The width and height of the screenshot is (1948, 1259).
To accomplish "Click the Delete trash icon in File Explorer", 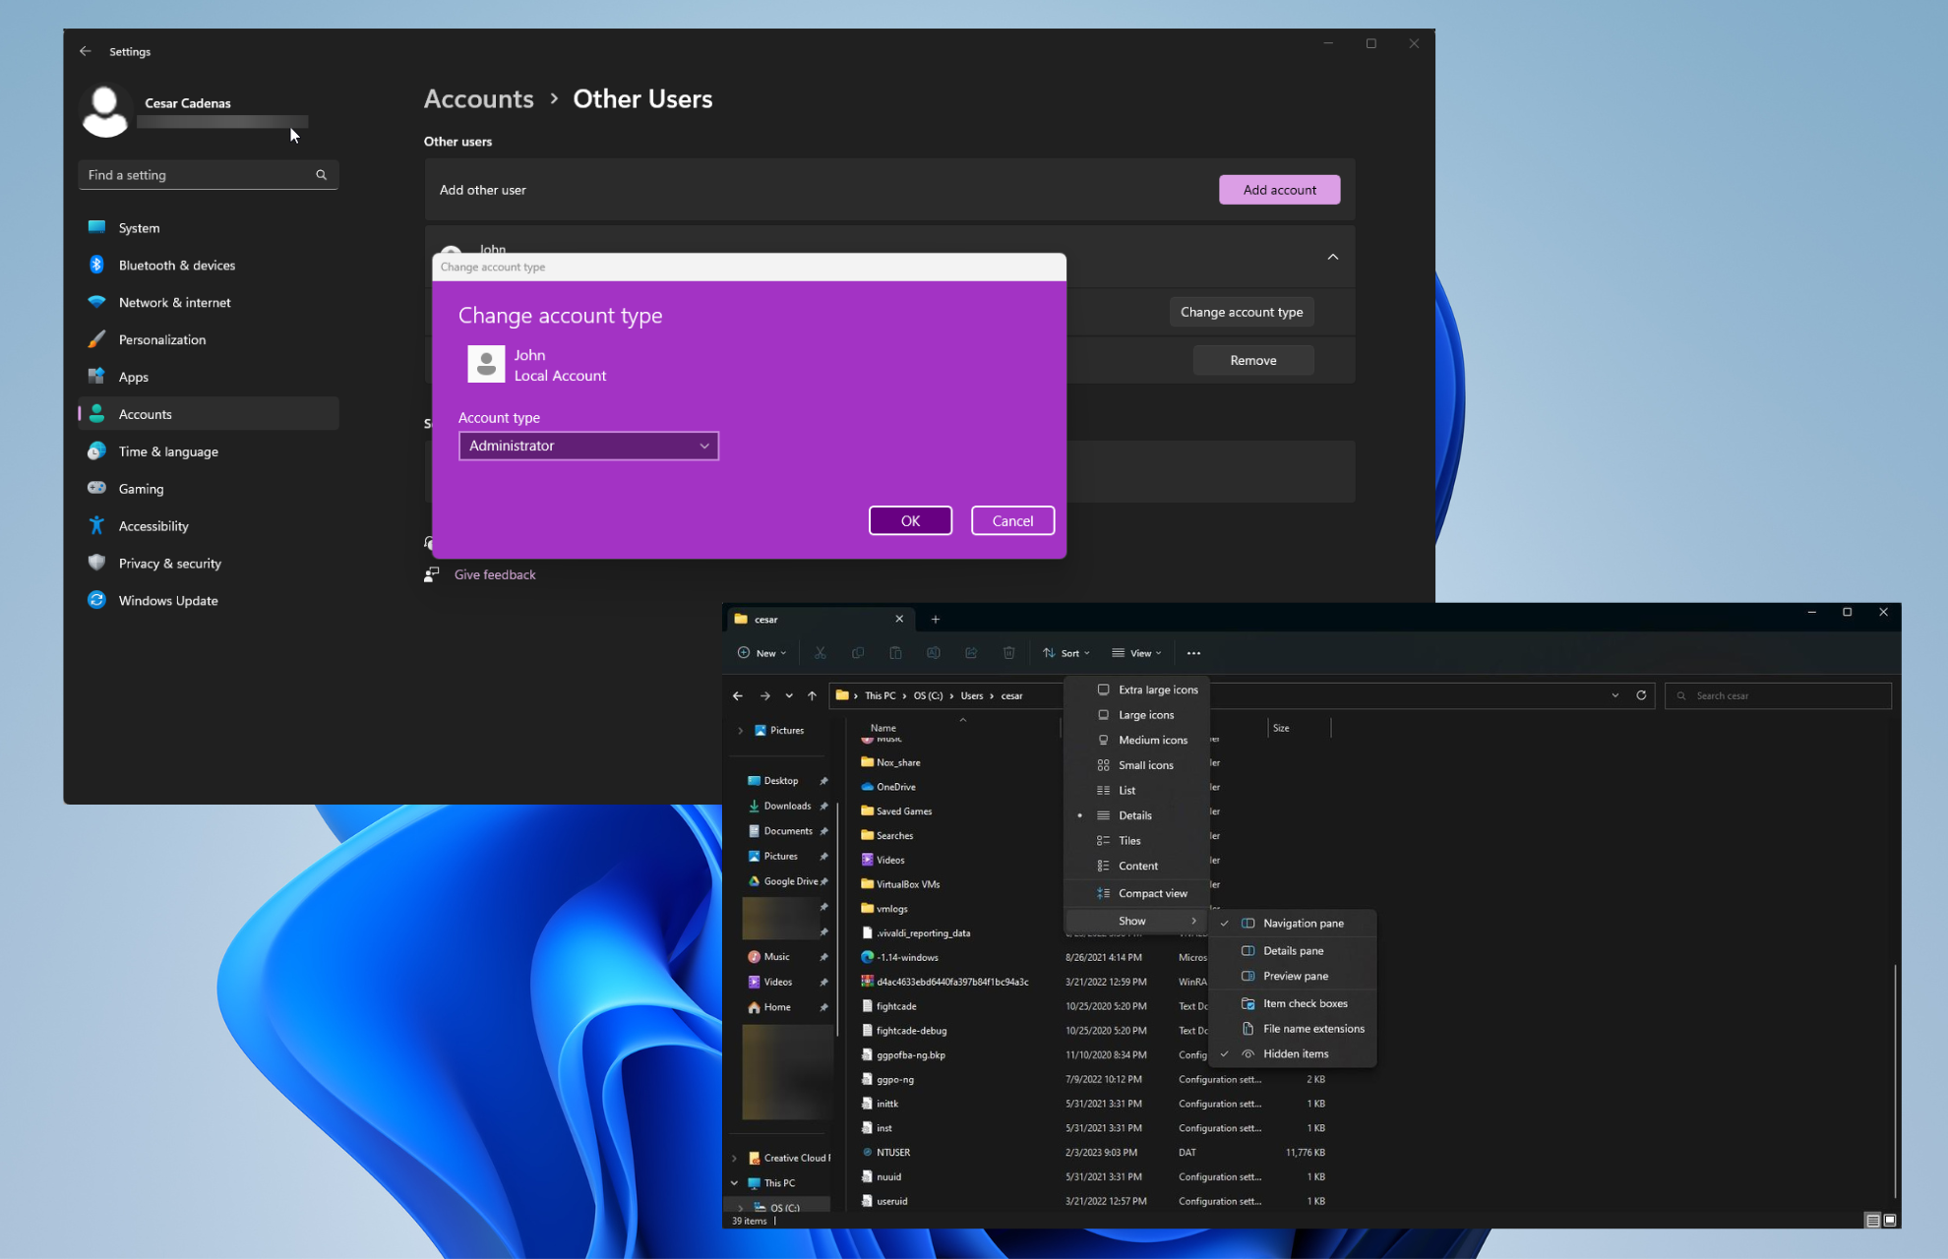I will click(x=1008, y=653).
